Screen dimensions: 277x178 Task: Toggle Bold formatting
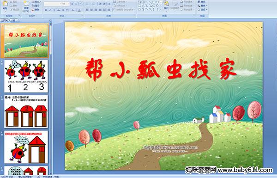(46, 10)
